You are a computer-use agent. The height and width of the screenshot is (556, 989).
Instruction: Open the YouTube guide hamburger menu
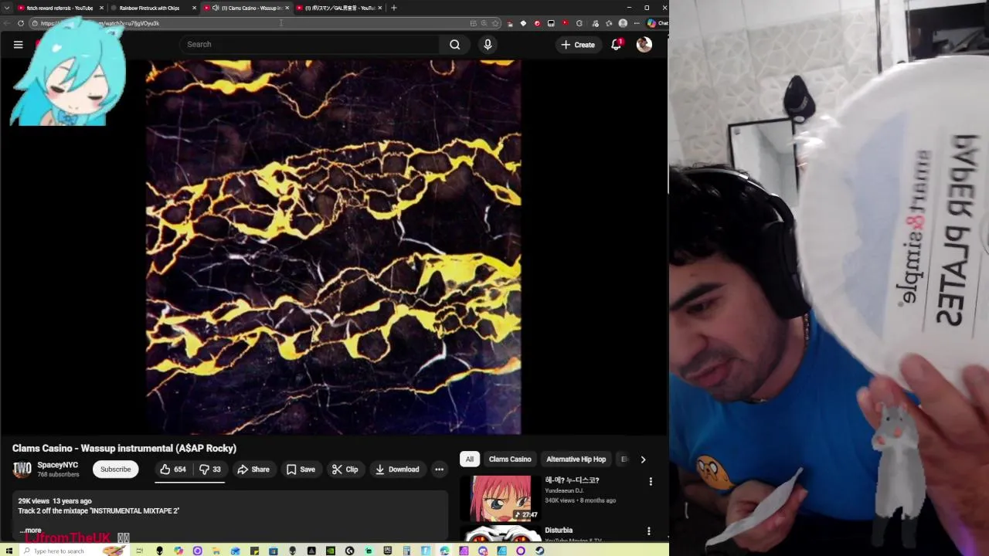(18, 45)
